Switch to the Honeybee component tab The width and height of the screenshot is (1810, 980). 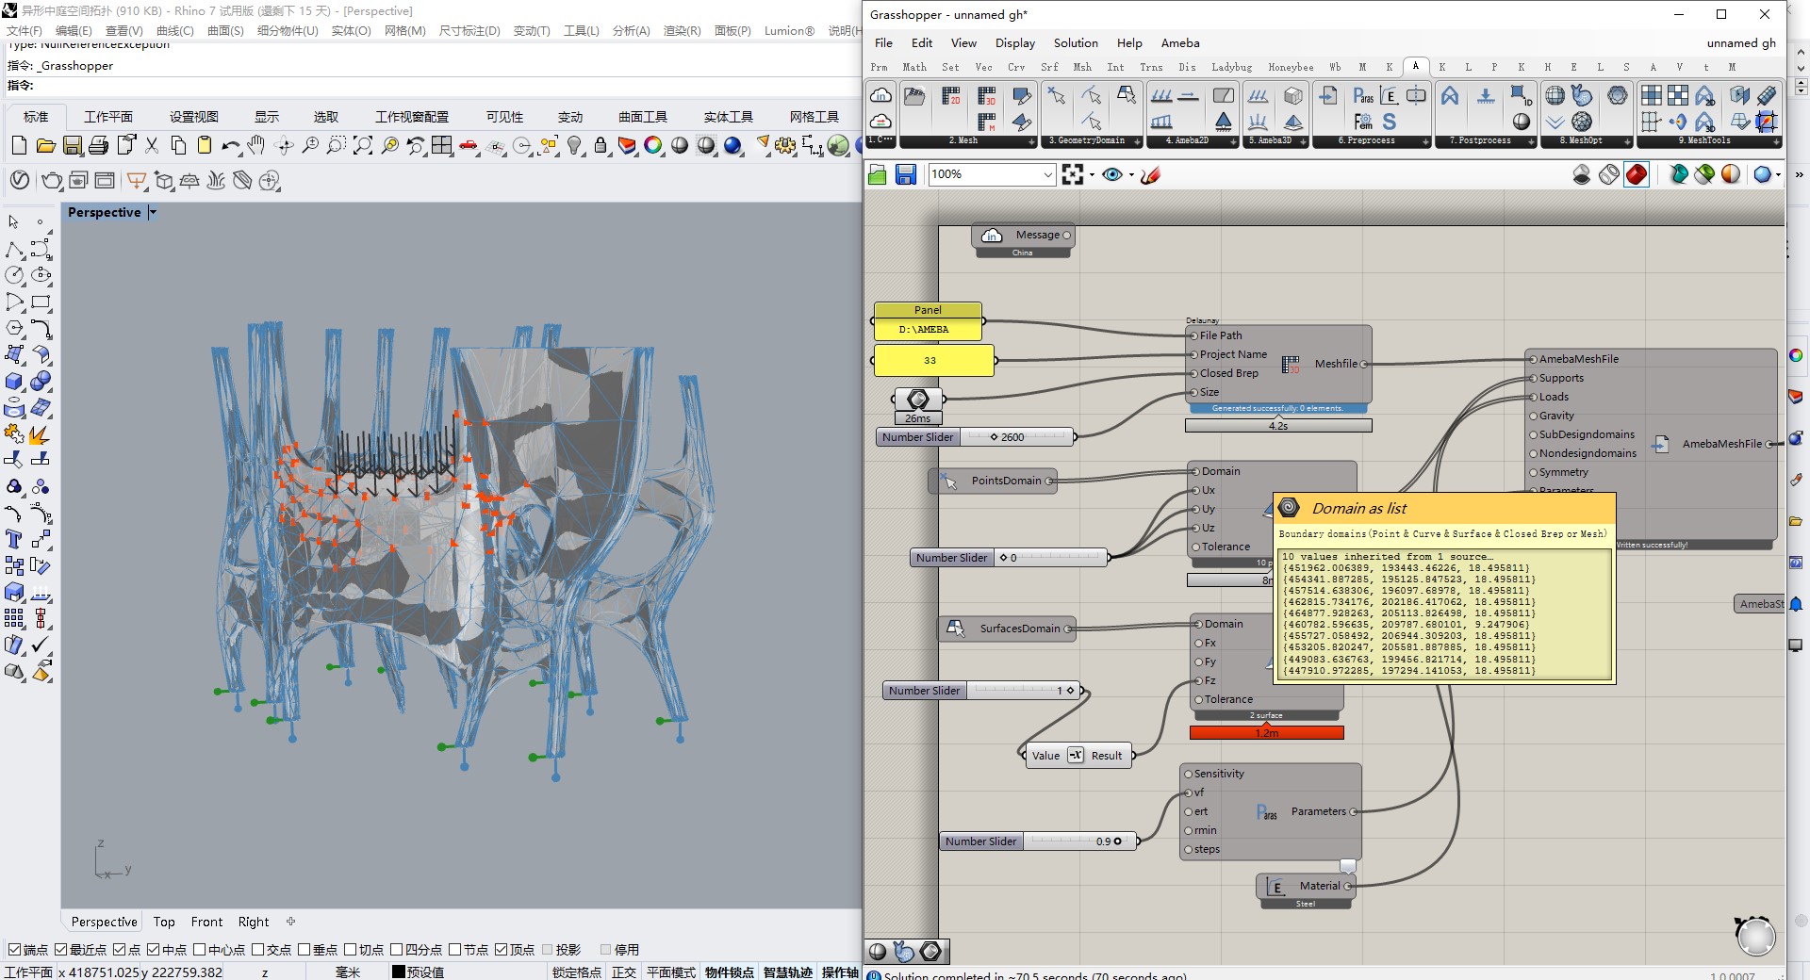pos(1291,68)
